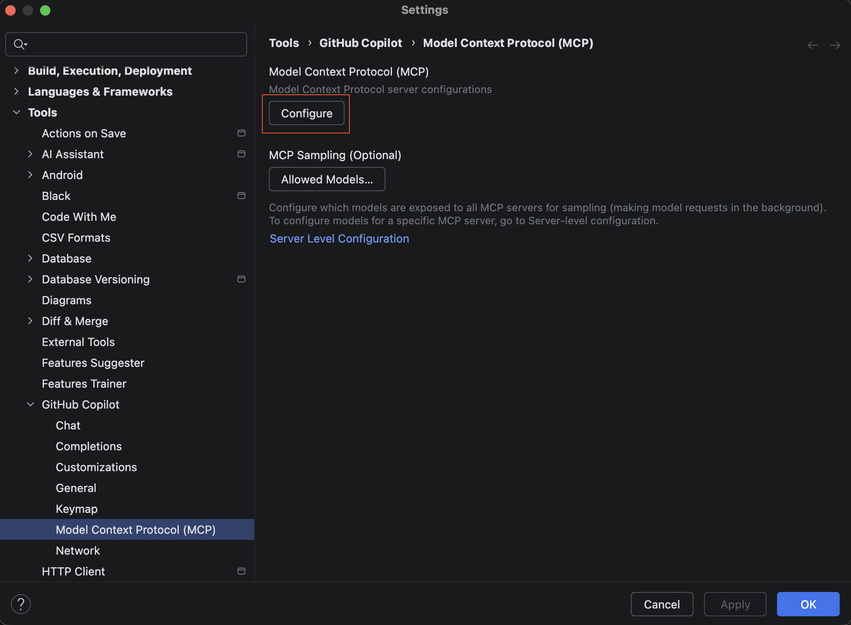Image resolution: width=851 pixels, height=625 pixels.
Task: Open Chat settings under GitHub Copilot
Action: click(x=68, y=425)
